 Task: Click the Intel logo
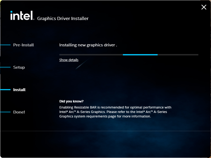tap(22, 16)
